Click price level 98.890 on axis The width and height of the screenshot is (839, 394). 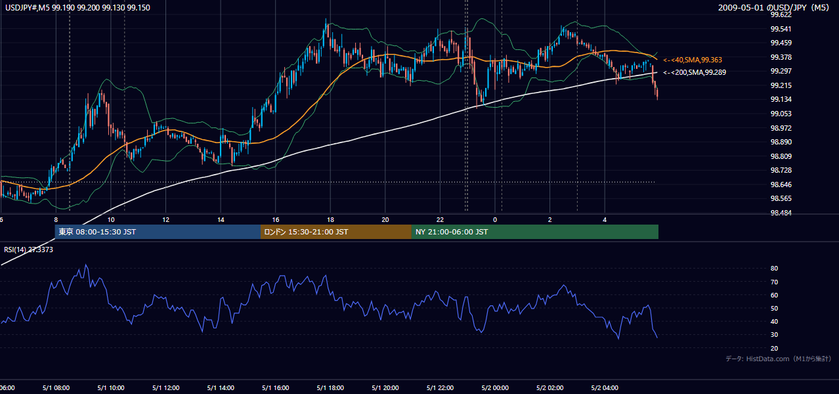[781, 142]
